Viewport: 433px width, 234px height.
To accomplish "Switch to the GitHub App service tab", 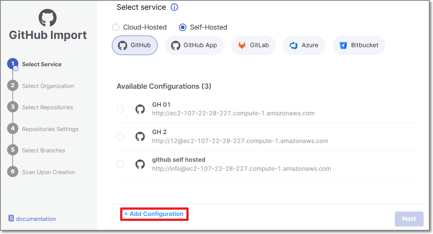I will tap(194, 45).
